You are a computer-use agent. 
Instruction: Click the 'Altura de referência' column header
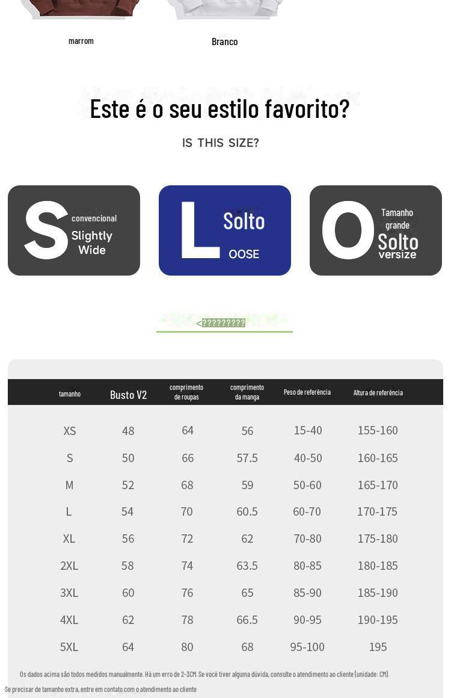coord(378,393)
